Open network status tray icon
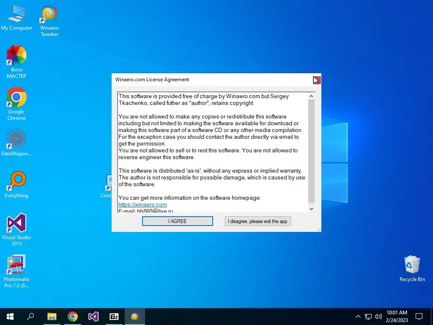 click(368, 317)
